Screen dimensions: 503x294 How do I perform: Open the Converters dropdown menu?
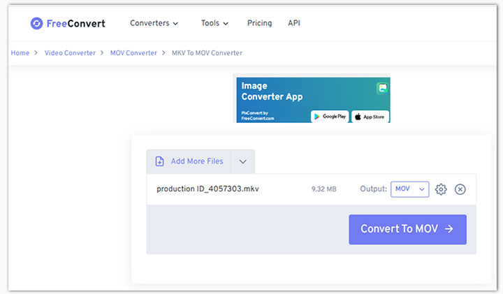(x=154, y=23)
